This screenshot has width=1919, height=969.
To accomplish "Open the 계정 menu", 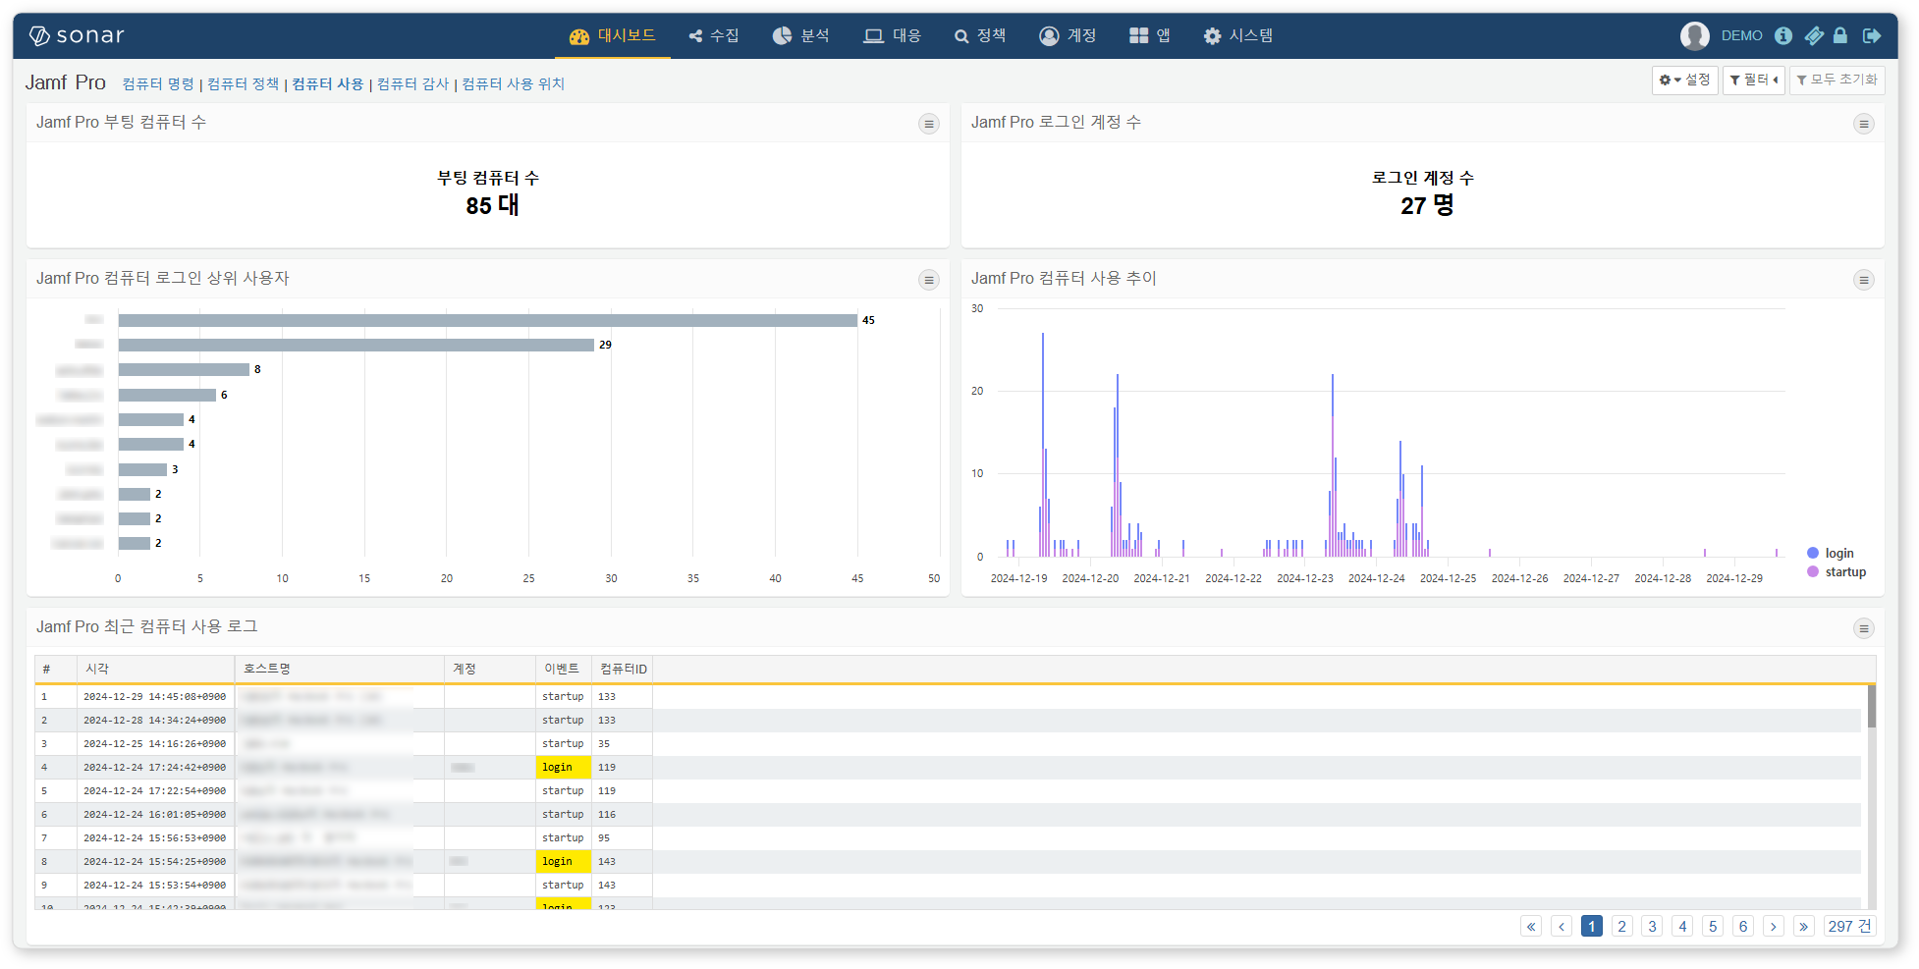I will tap(1068, 35).
